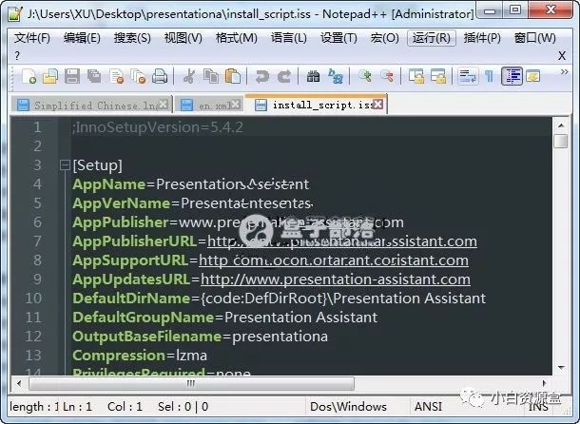Click the Copy toolbar icon

pos(211,76)
